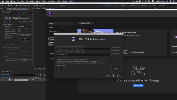The width and height of the screenshot is (177, 100).
Task: Click Cancel in Cinema 4D installation dialog
Action: [108, 75]
